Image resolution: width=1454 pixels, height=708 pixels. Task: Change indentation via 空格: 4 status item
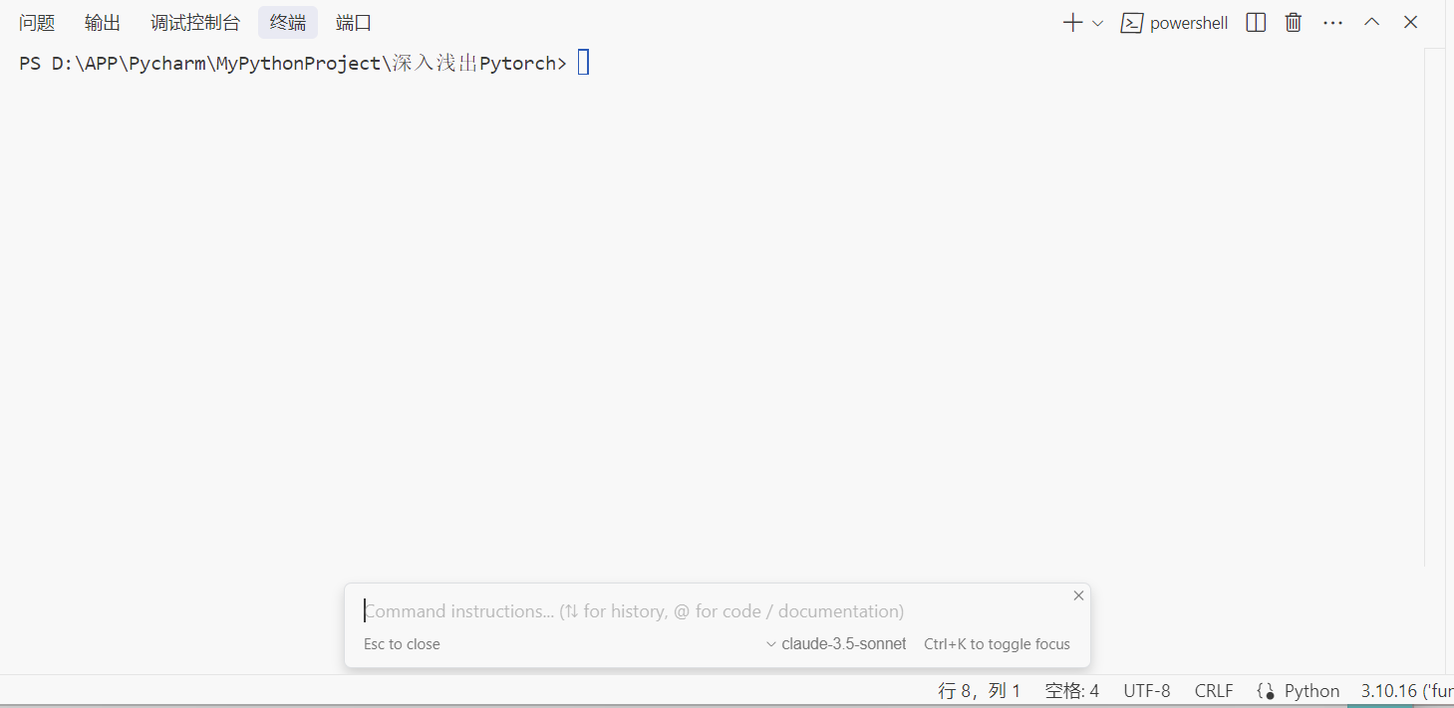[x=1071, y=691]
